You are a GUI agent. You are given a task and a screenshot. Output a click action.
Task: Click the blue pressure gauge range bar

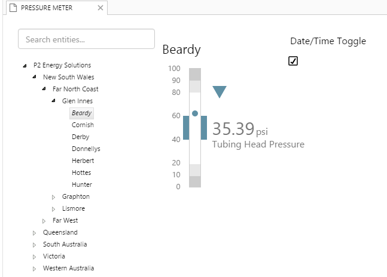point(186,128)
